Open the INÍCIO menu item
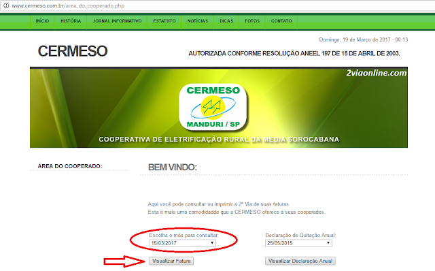 click(42, 21)
